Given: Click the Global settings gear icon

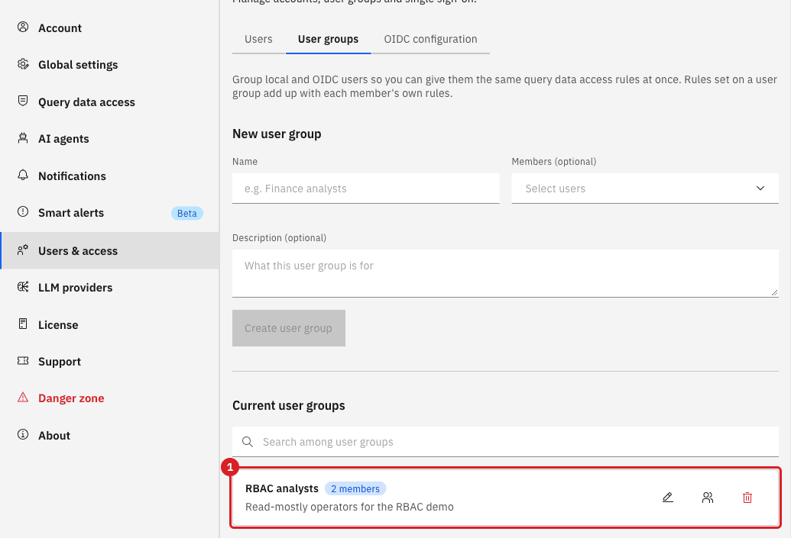Looking at the screenshot, I should coord(23,64).
